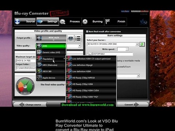Screen dimensions: 175x131
Task: Choose HD Ready (720p) H264 CUDA preset
Action: click(91, 91)
